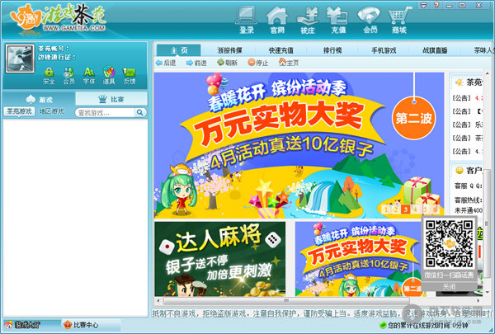Open the 排行榜 tab
This screenshot has height=334, width=495.
tap(332, 50)
